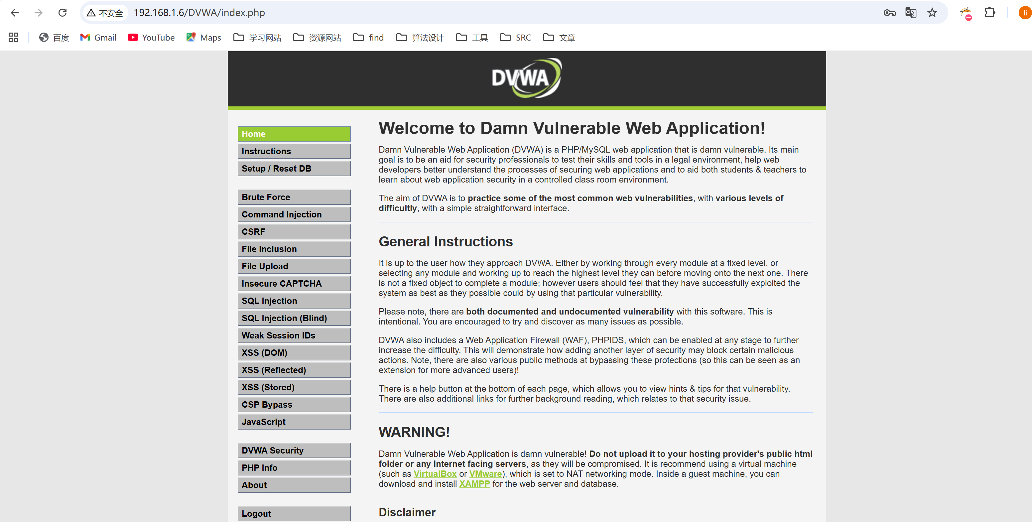1032x522 pixels.
Task: Click the saved password key icon
Action: pyautogui.click(x=889, y=13)
